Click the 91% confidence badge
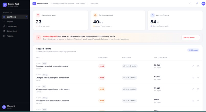 point(102,66)
